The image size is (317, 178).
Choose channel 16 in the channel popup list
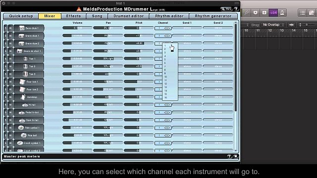170,98
